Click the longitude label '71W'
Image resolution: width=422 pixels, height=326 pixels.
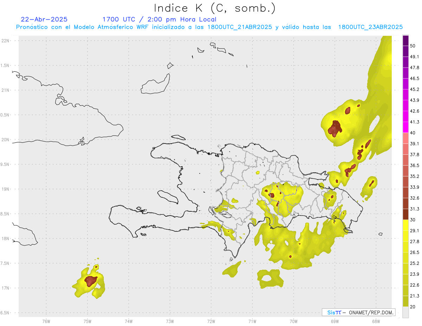[x=252, y=321]
